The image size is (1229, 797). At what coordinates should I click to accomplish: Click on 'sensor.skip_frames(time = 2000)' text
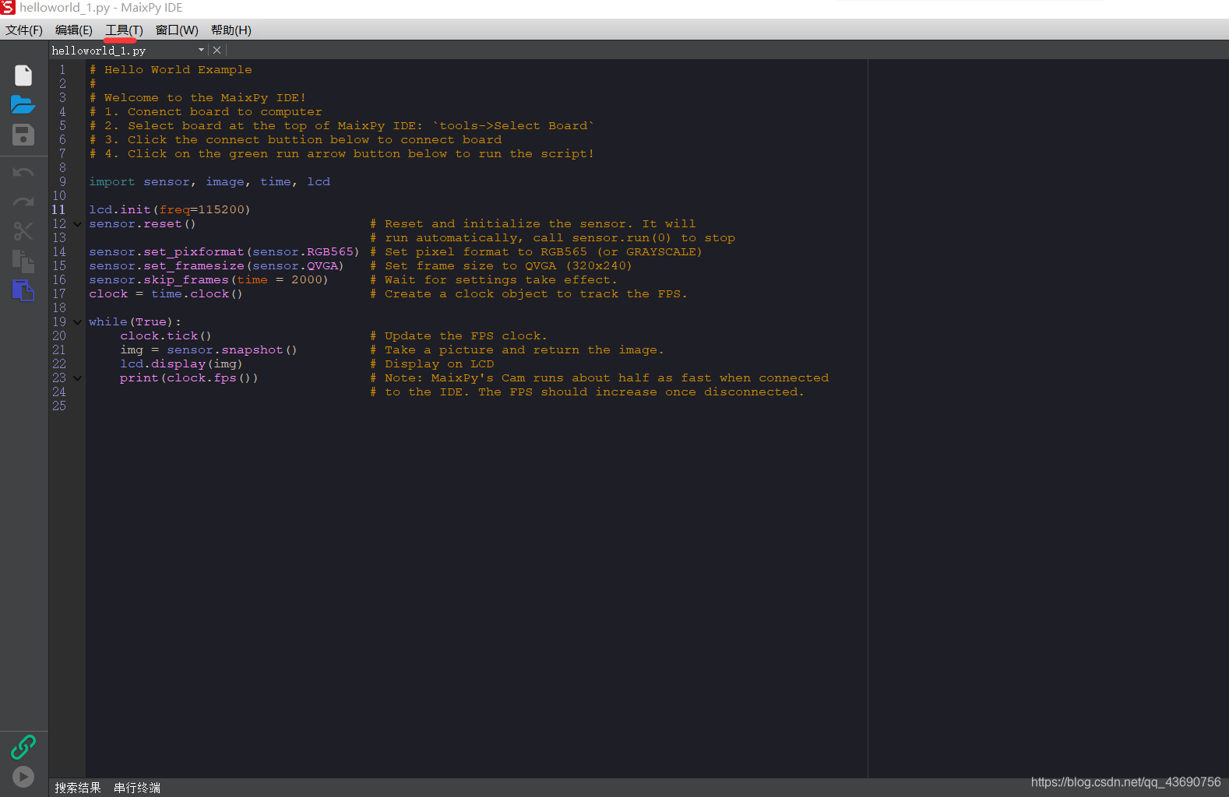209,280
